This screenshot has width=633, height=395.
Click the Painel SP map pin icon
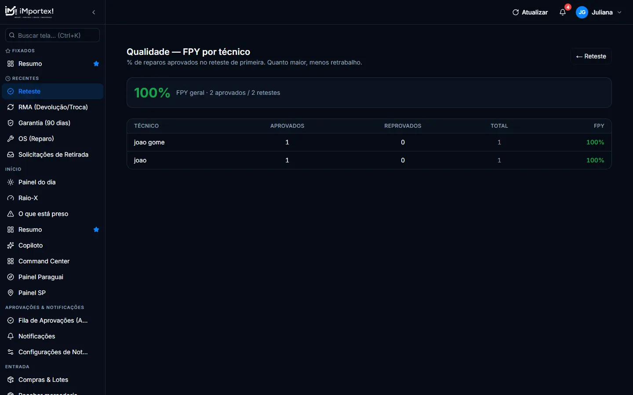tap(11, 293)
